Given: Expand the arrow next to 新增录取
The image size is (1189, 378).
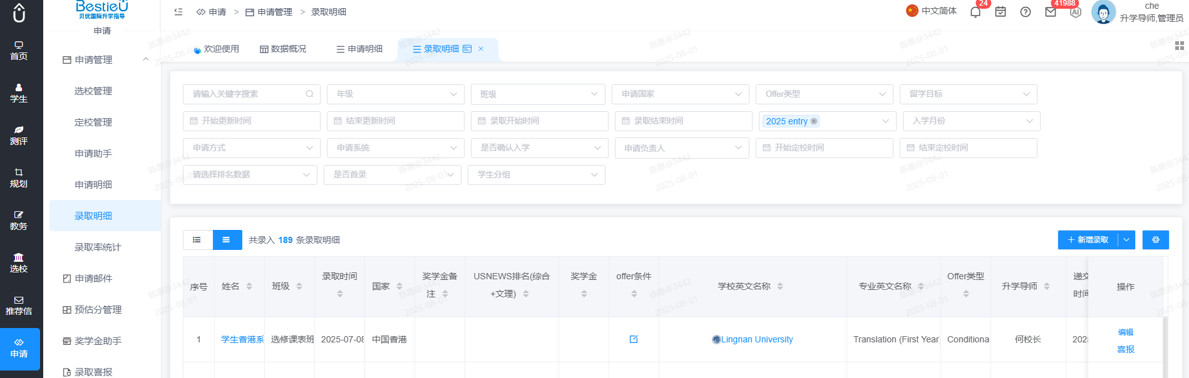Looking at the screenshot, I should coord(1126,240).
